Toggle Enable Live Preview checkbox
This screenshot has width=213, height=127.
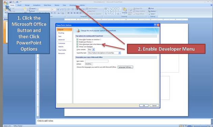(x=77, y=42)
